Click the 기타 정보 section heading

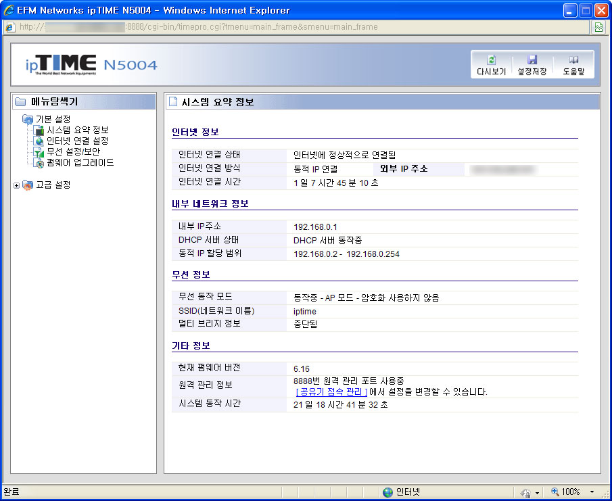pyautogui.click(x=191, y=345)
